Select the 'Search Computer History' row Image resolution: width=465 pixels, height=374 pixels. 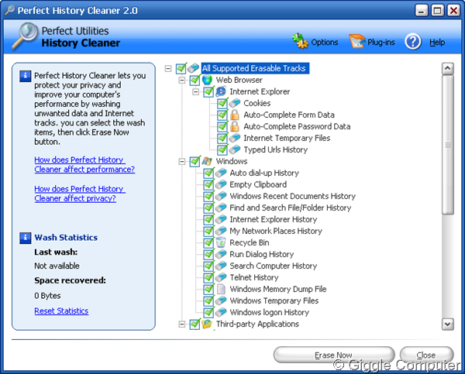[273, 266]
